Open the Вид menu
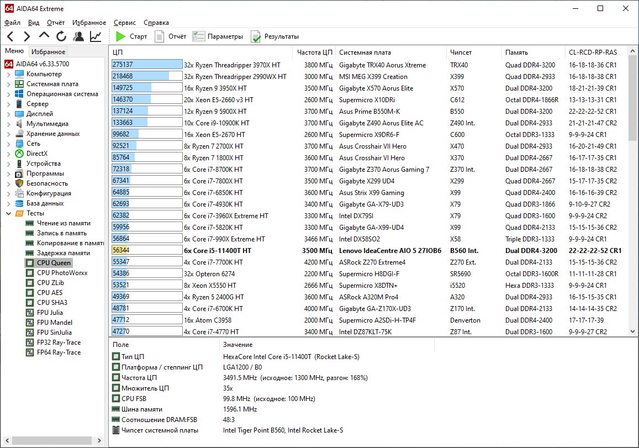 point(34,23)
